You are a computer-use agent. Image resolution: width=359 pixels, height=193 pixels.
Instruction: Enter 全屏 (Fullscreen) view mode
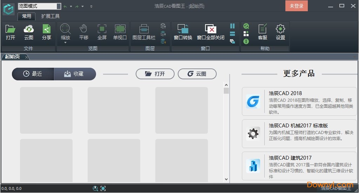[x=102, y=32]
